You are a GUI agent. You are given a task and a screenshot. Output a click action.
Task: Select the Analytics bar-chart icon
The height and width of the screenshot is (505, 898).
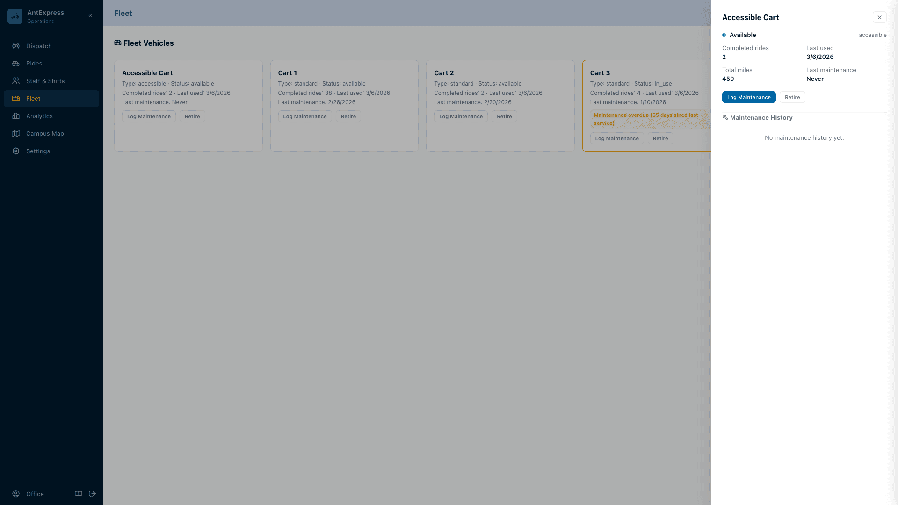[15, 116]
